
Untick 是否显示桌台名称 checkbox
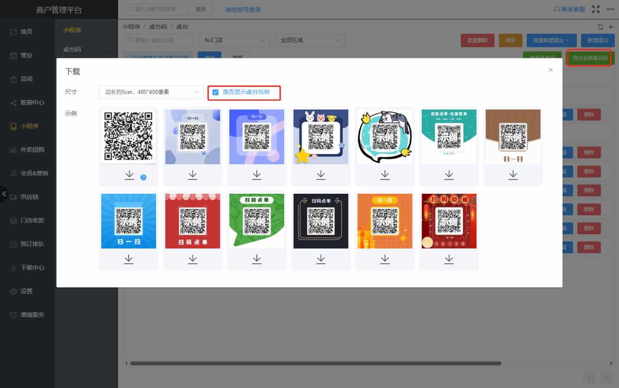(x=216, y=92)
